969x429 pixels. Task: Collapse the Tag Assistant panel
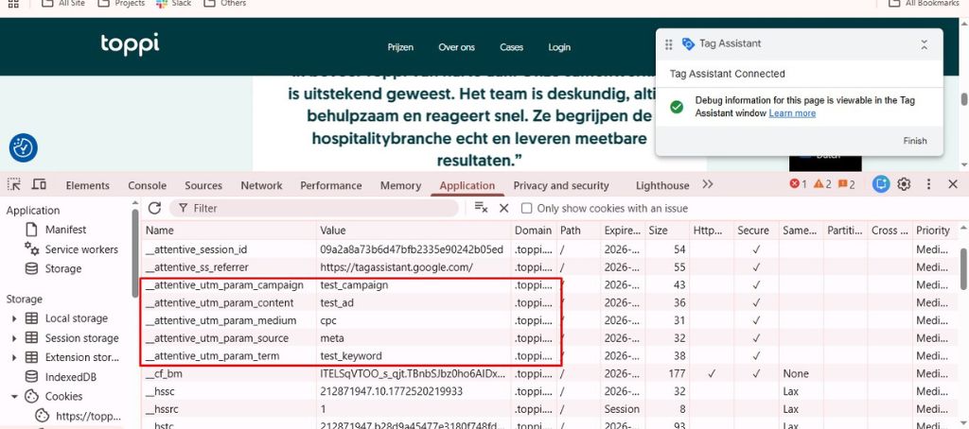pos(924,44)
